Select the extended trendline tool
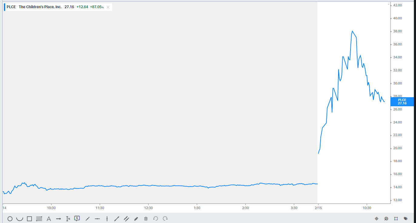 (117, 218)
